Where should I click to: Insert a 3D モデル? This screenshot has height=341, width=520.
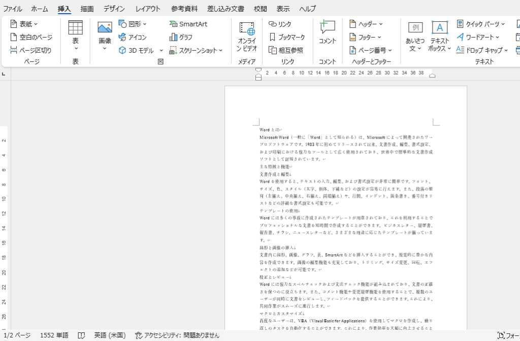[137, 50]
